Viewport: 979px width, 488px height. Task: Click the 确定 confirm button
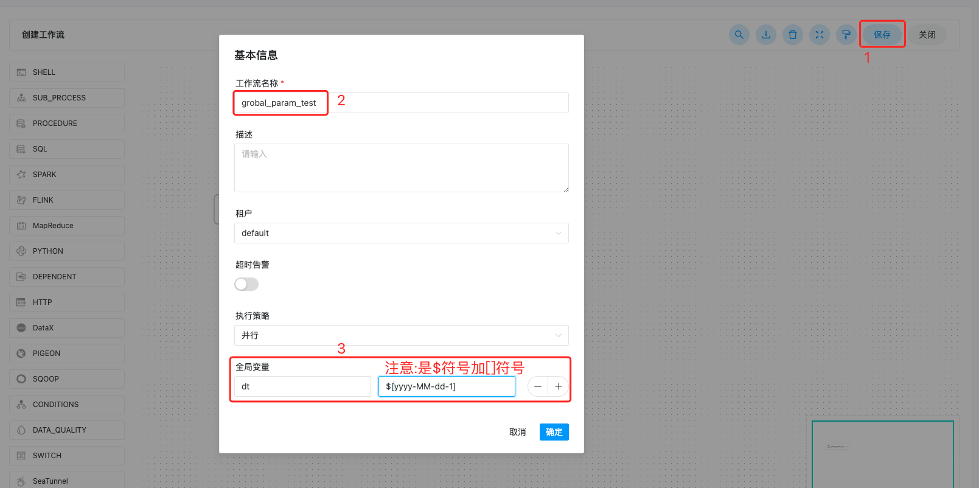point(554,432)
